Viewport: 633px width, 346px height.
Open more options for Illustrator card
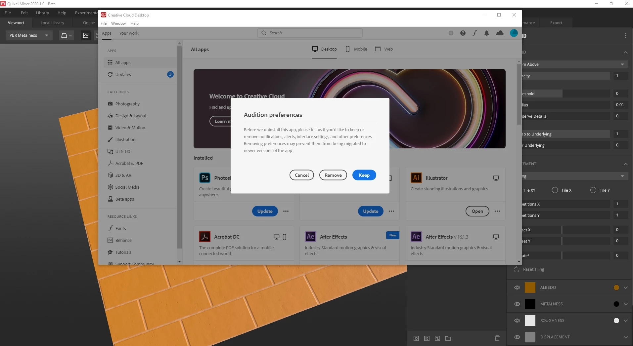pyautogui.click(x=497, y=211)
